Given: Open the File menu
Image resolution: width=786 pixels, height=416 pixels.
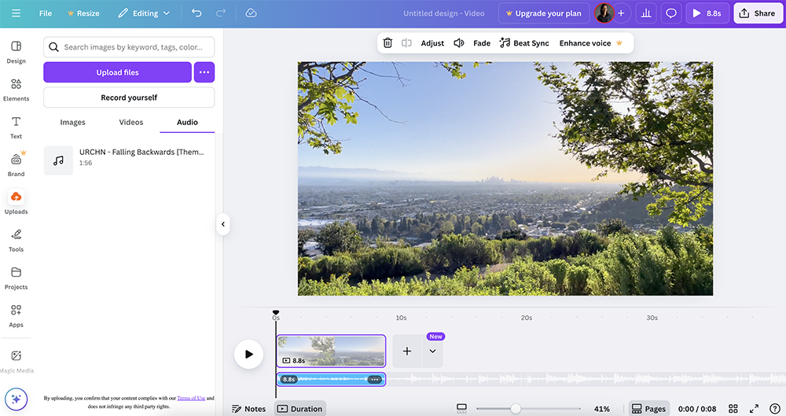Looking at the screenshot, I should tap(46, 13).
